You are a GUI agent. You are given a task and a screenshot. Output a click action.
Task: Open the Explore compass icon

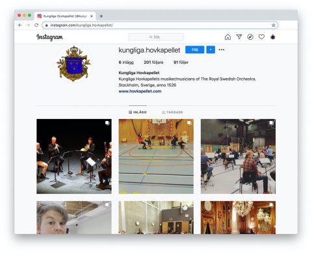tap(250, 37)
